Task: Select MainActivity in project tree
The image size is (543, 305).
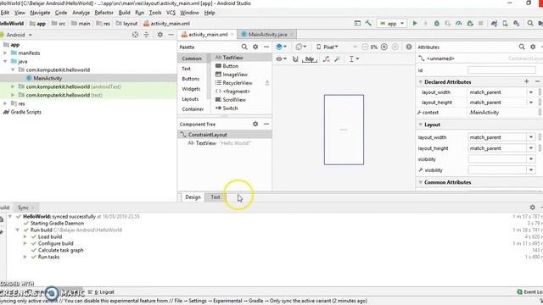Action: click(48, 78)
